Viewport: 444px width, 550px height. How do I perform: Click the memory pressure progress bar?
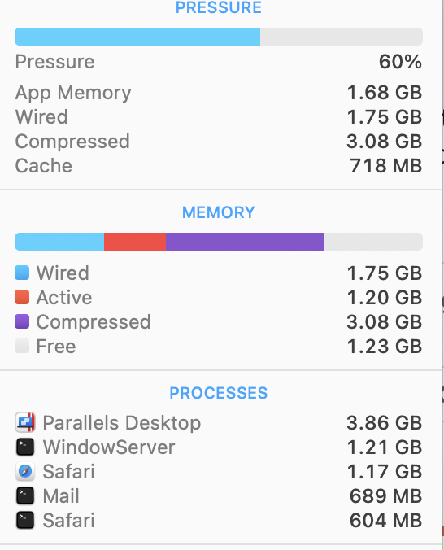click(219, 37)
